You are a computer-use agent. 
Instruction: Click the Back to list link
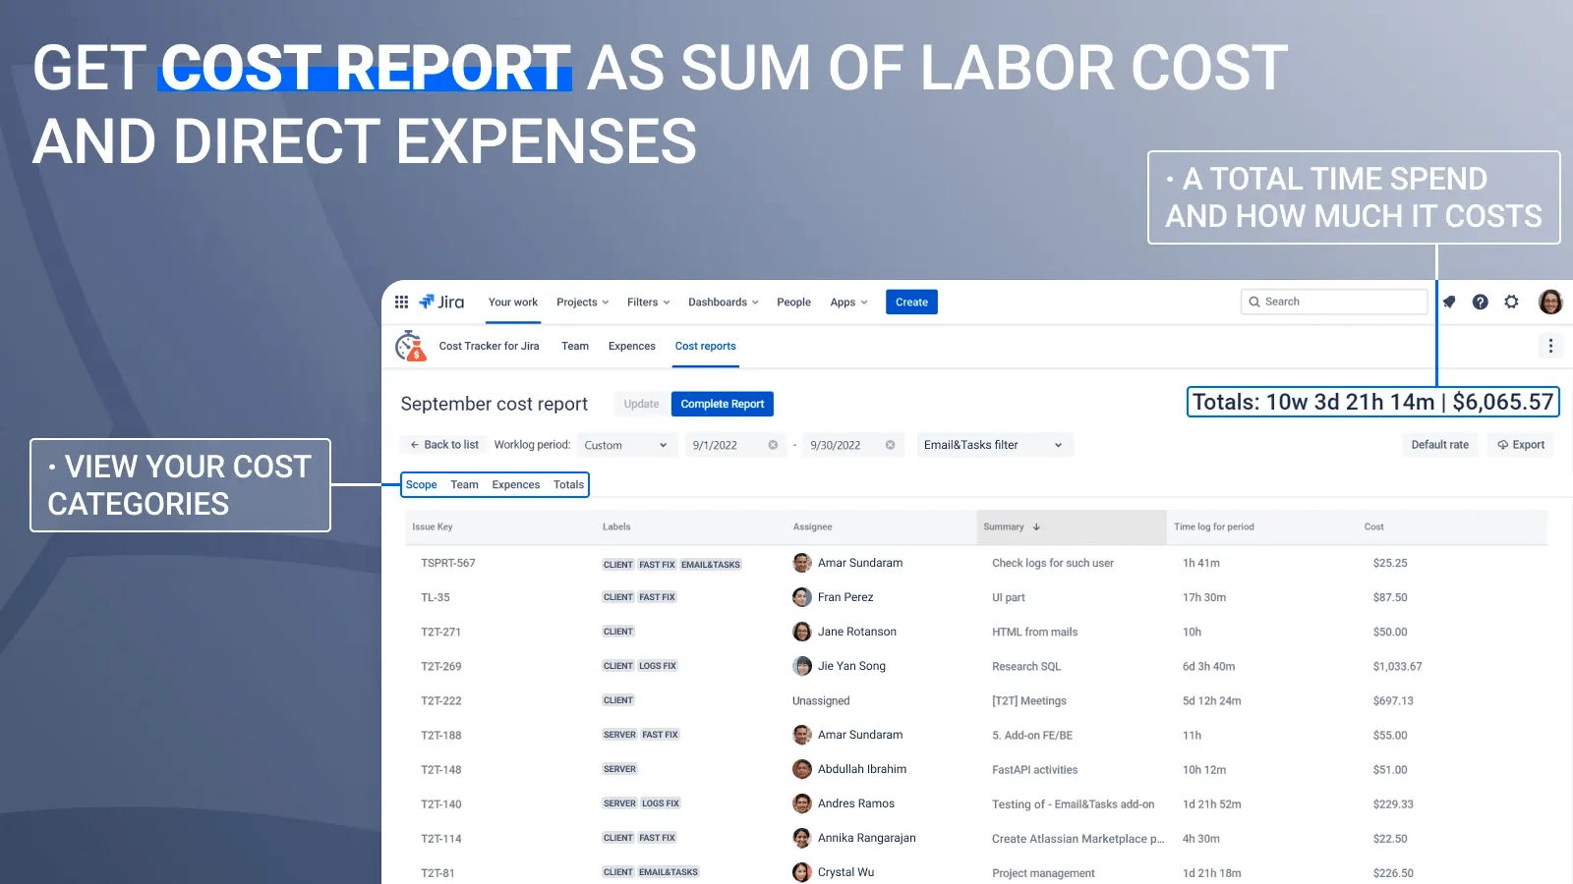point(443,444)
